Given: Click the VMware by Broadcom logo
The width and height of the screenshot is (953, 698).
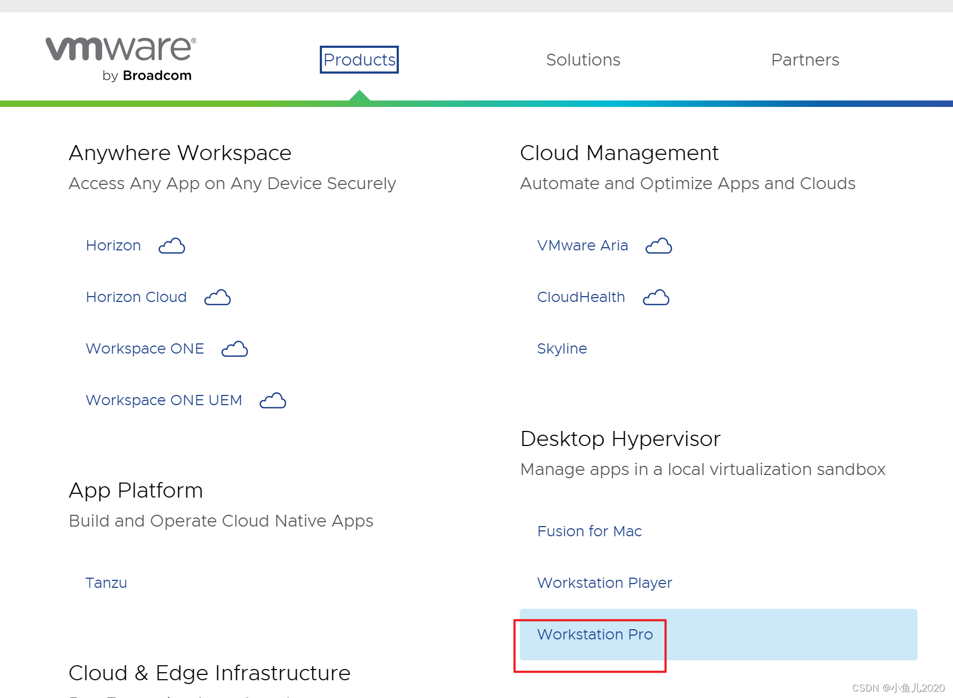Looking at the screenshot, I should [121, 59].
